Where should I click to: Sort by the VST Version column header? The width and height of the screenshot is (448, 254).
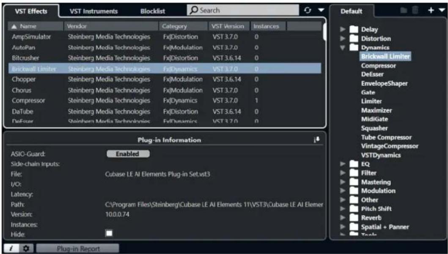pos(229,26)
